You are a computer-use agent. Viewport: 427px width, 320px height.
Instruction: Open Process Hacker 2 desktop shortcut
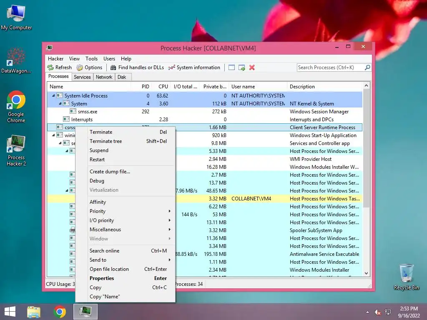click(x=16, y=150)
